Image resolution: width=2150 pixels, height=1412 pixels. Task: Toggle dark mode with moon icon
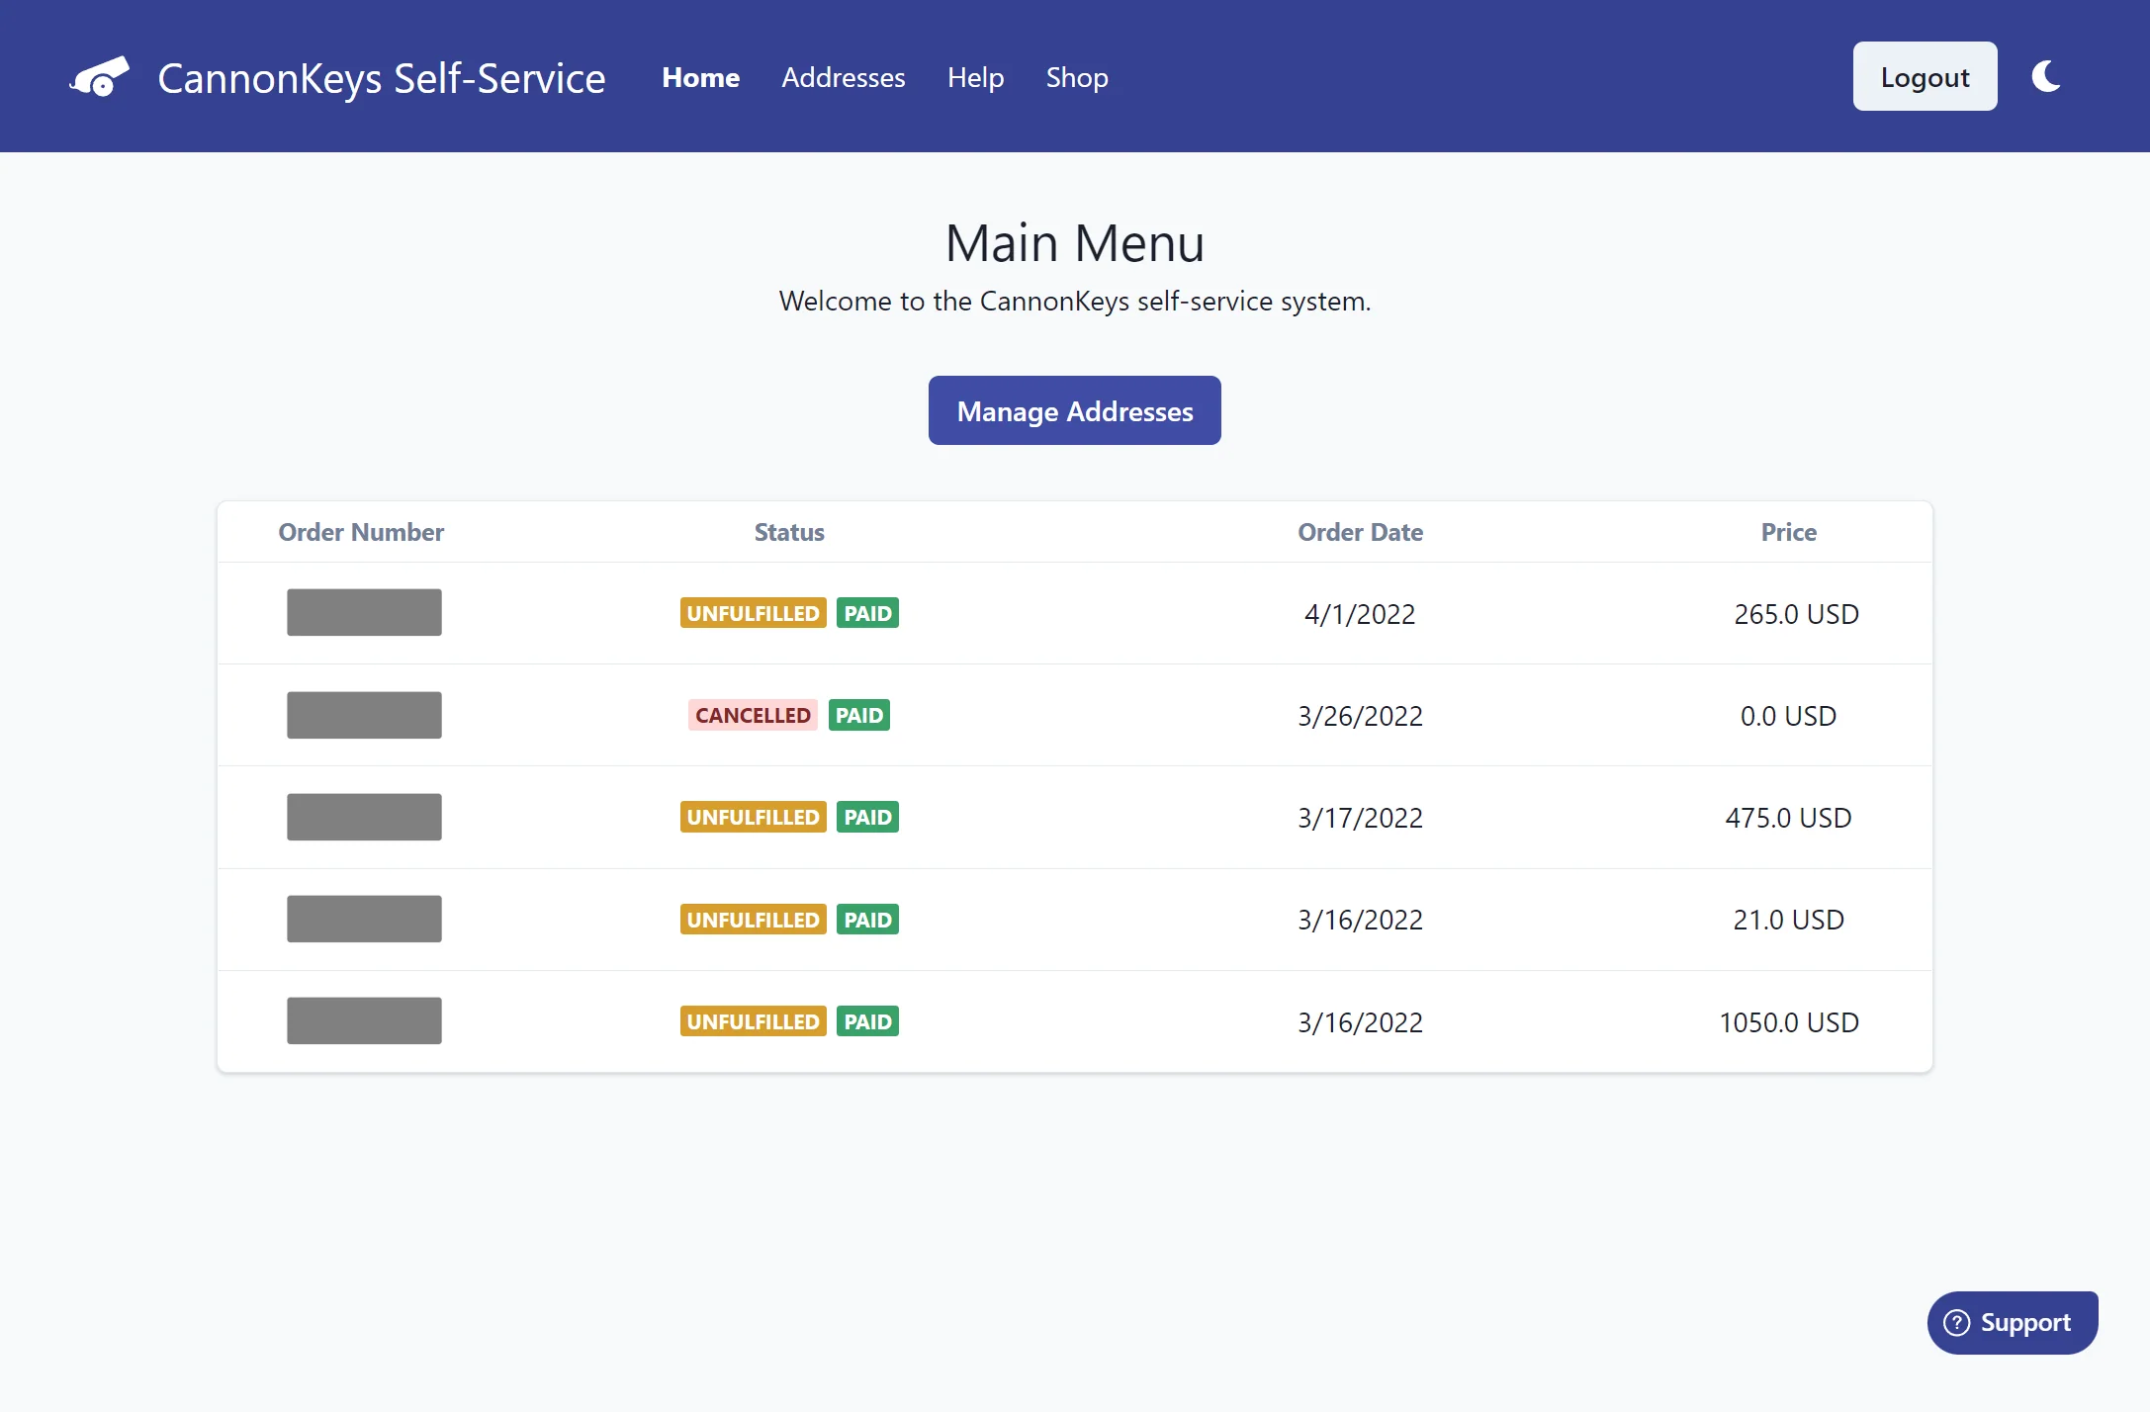pos(2045,76)
